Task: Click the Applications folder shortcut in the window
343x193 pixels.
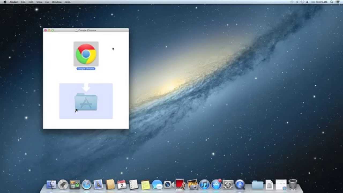Action: click(x=86, y=102)
